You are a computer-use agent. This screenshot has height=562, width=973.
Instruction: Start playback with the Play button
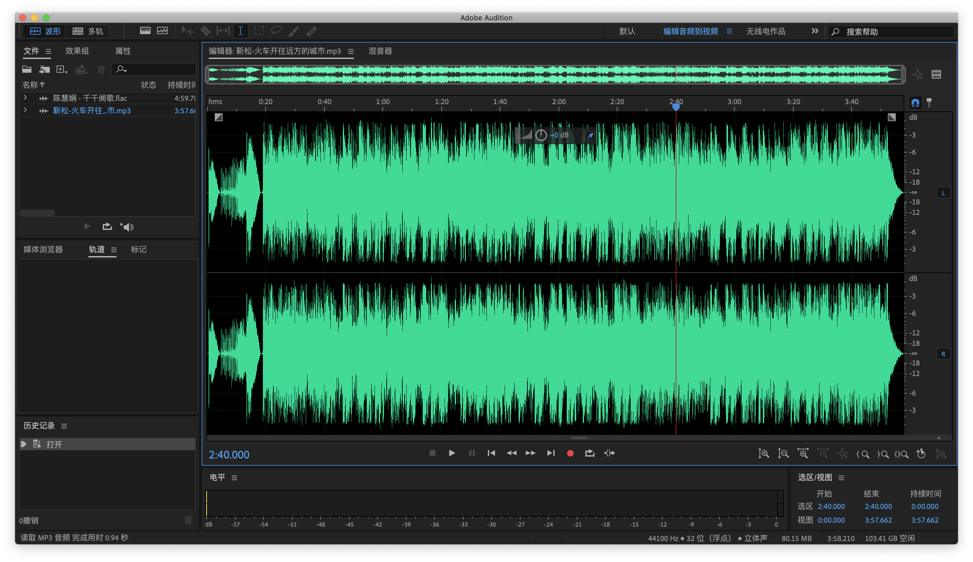(x=452, y=453)
